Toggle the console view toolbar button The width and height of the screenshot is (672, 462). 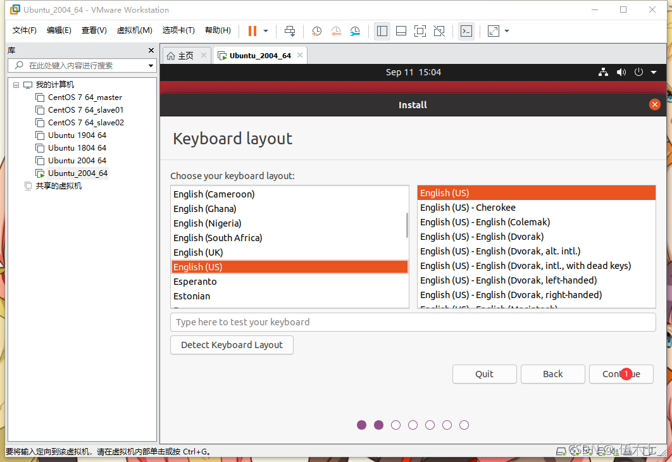pos(466,31)
